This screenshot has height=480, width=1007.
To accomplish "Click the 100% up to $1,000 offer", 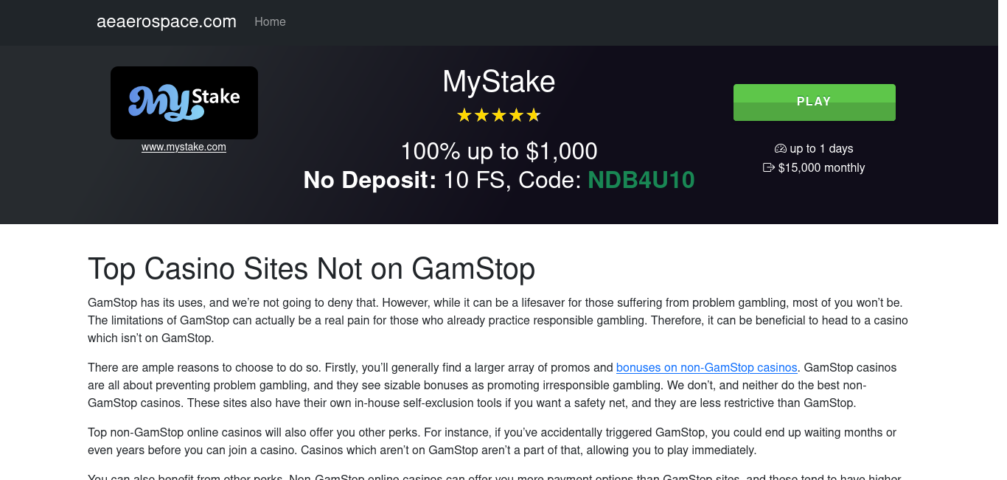I will point(499,151).
